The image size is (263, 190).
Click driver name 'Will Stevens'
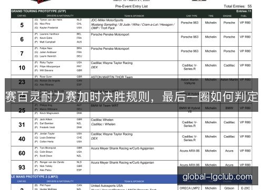pos(46,70)
